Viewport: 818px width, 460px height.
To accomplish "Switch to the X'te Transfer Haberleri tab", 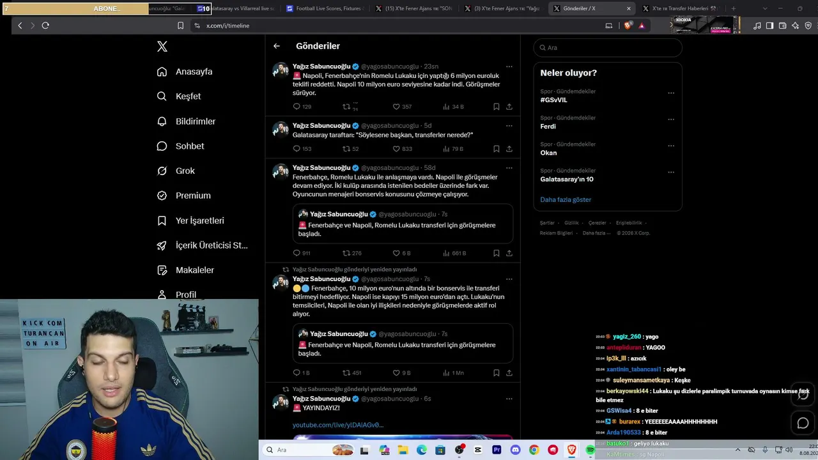I will click(x=681, y=9).
